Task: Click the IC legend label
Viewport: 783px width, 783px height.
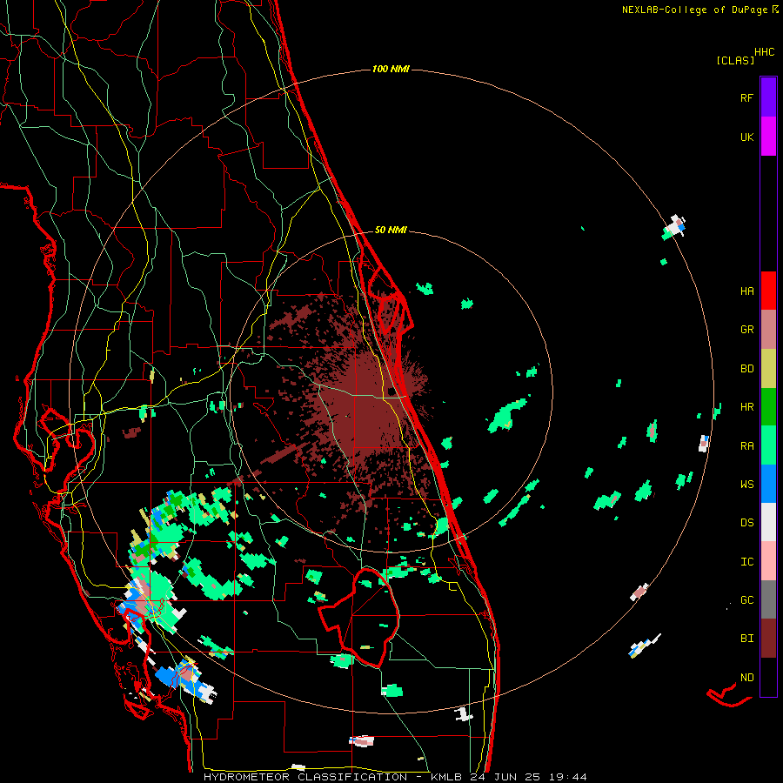Action: tap(746, 561)
